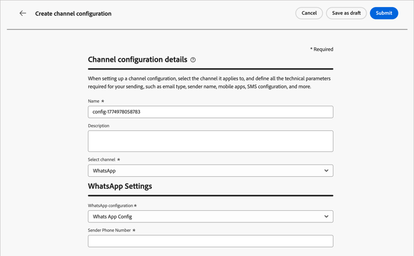Click the back arrow icon
The height and width of the screenshot is (256, 414).
point(23,13)
